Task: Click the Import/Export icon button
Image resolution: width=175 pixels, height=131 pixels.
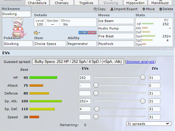Action: 124,9
